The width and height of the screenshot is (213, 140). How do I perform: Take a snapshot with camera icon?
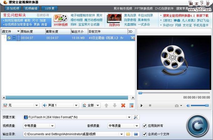[x=177, y=106]
